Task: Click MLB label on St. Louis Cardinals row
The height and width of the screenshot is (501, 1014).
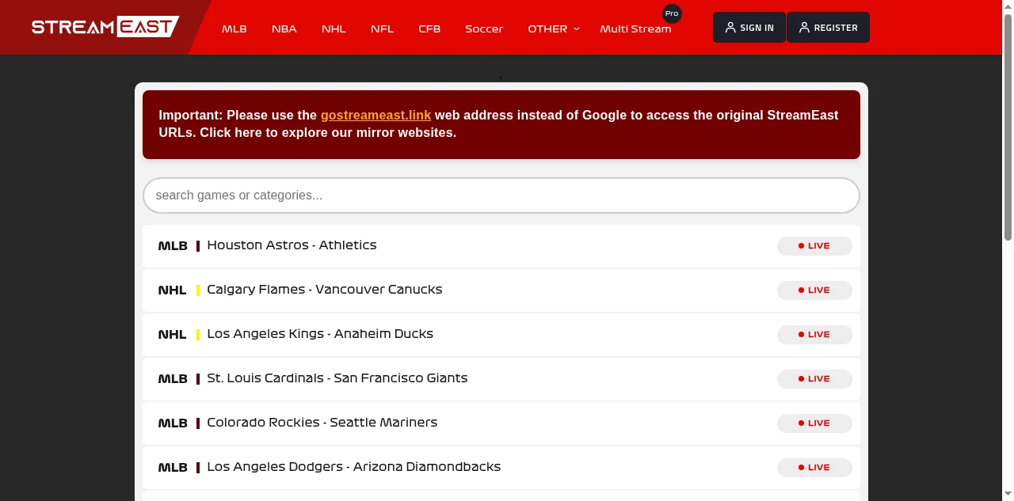Action: pos(173,379)
